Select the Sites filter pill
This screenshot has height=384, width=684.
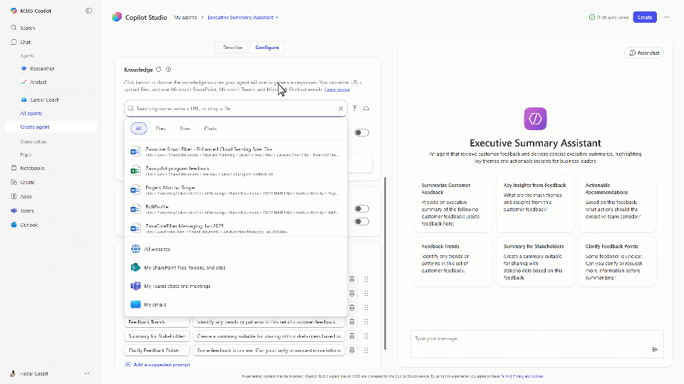click(185, 129)
